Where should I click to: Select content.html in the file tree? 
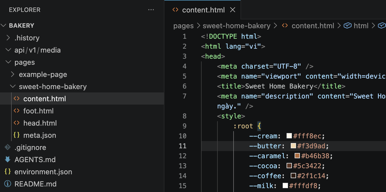click(x=82, y=99)
